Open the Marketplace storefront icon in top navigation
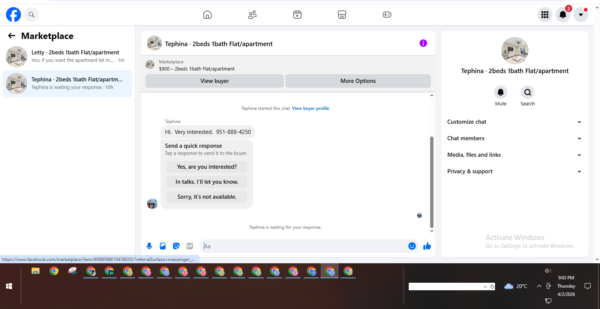Screen dimensions: 600x309 [x=342, y=15]
